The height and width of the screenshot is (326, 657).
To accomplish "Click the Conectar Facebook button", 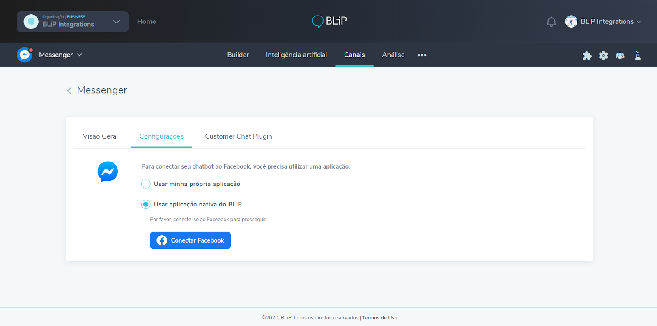I will click(190, 240).
